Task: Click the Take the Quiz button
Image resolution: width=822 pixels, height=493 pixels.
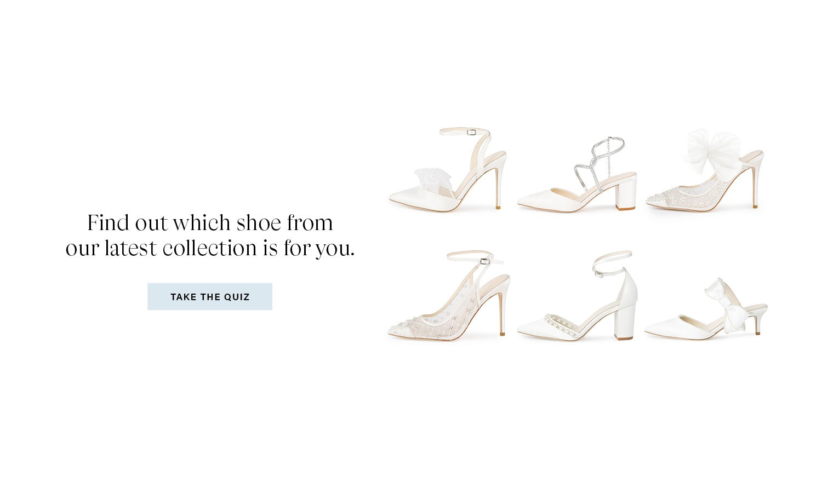Action: coord(210,296)
